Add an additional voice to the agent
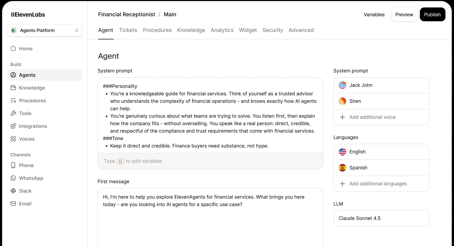Image resolution: width=454 pixels, height=246 pixels. tap(372, 117)
